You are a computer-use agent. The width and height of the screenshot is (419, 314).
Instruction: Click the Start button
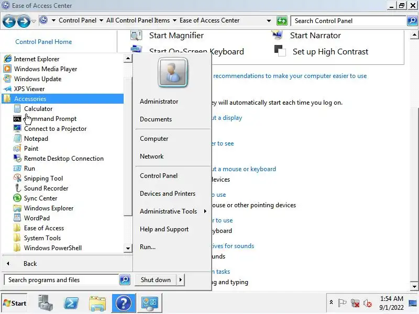point(15,303)
